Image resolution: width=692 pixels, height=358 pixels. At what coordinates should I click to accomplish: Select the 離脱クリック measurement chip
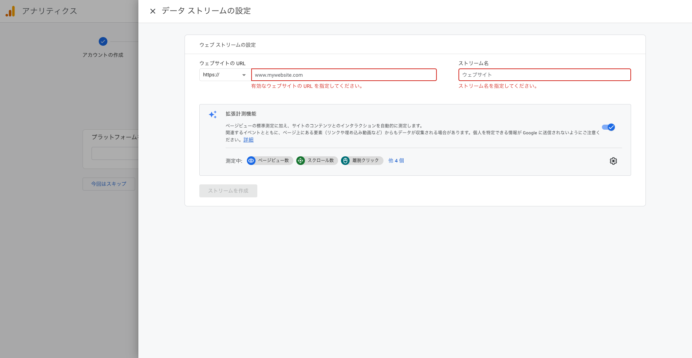pos(365,161)
